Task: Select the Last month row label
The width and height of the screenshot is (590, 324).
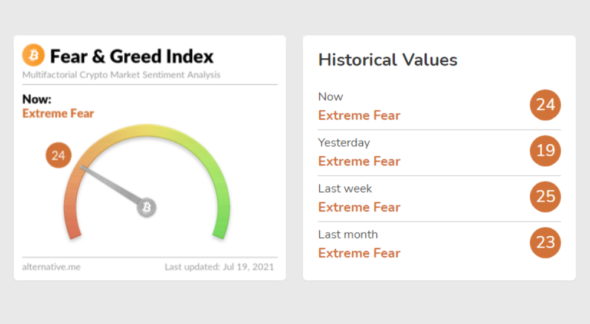Action: [x=348, y=234]
